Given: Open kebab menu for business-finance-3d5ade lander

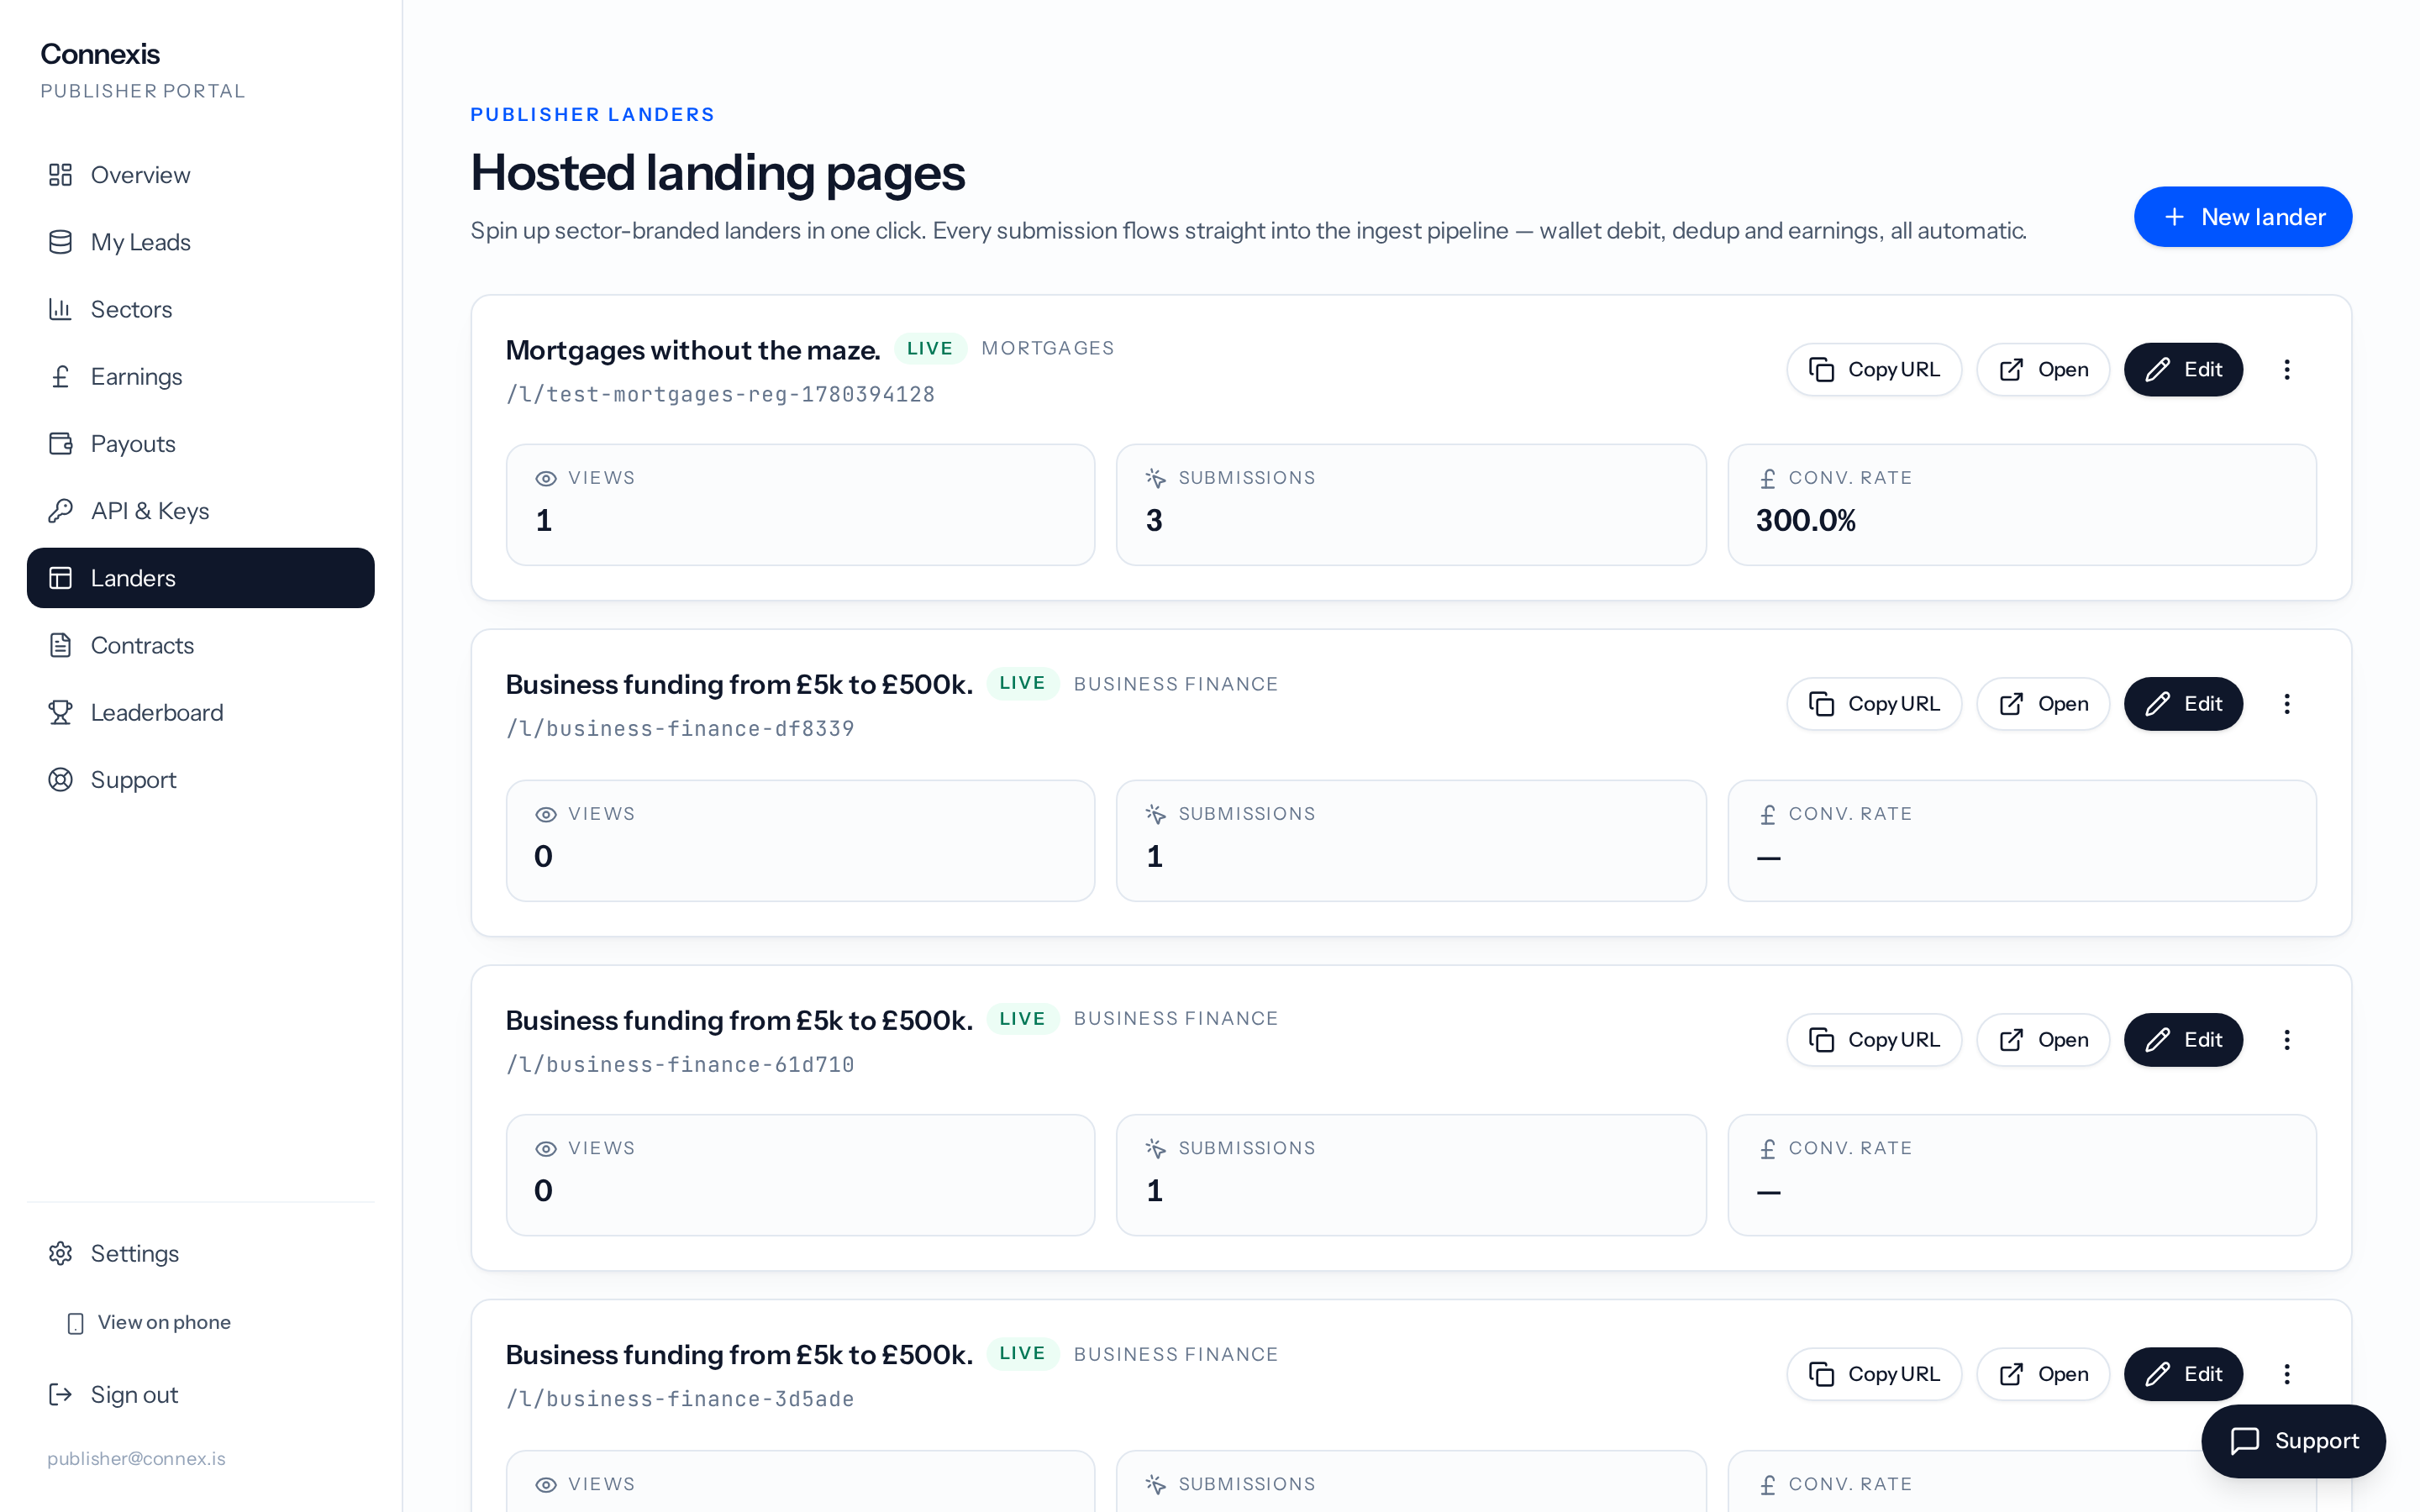Looking at the screenshot, I should click(2286, 1374).
